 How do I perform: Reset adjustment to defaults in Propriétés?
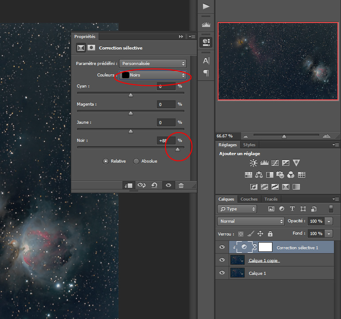coord(154,186)
